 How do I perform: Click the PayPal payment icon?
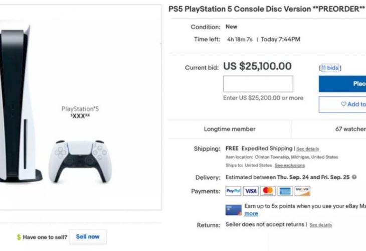pos(234,191)
